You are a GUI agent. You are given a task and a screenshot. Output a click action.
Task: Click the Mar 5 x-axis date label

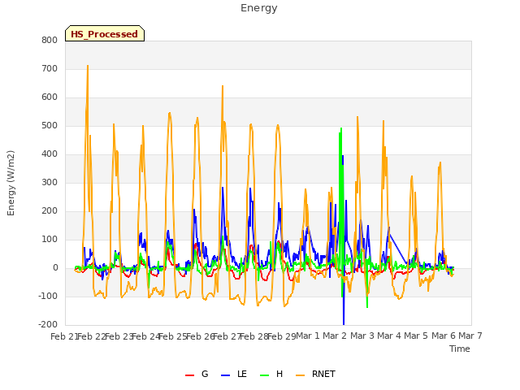[x=416, y=336]
